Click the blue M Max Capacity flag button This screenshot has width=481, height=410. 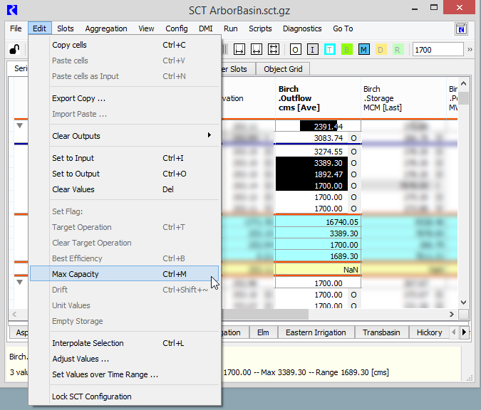point(364,50)
